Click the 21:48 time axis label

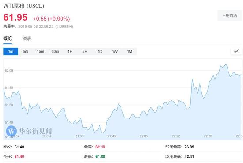point(112,136)
